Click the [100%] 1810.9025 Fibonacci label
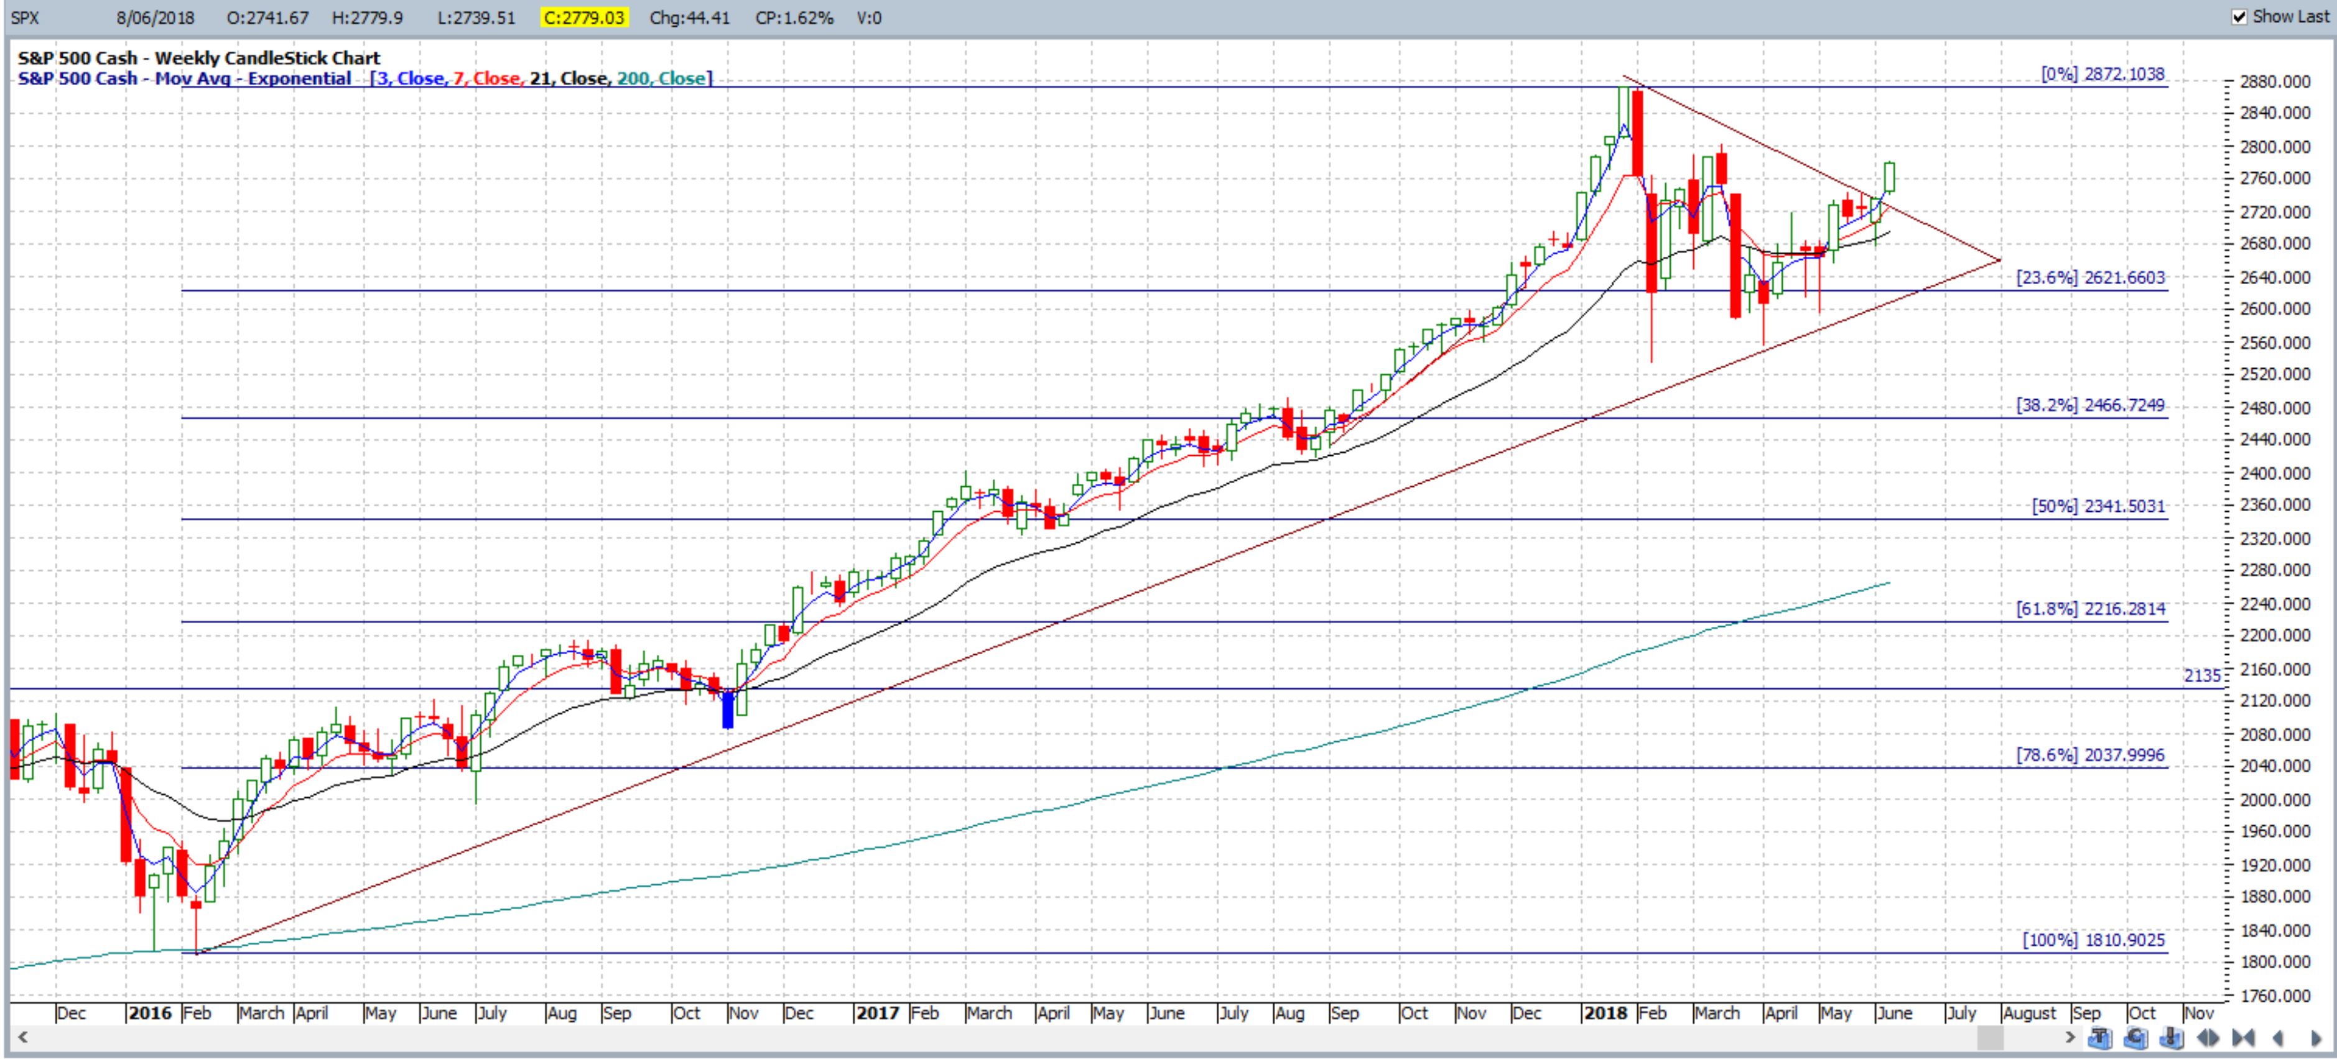 tap(2094, 940)
